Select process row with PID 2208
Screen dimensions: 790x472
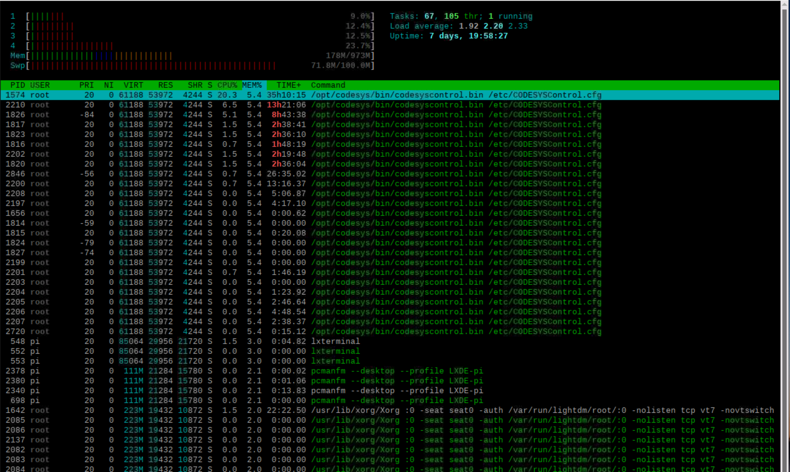coord(390,194)
